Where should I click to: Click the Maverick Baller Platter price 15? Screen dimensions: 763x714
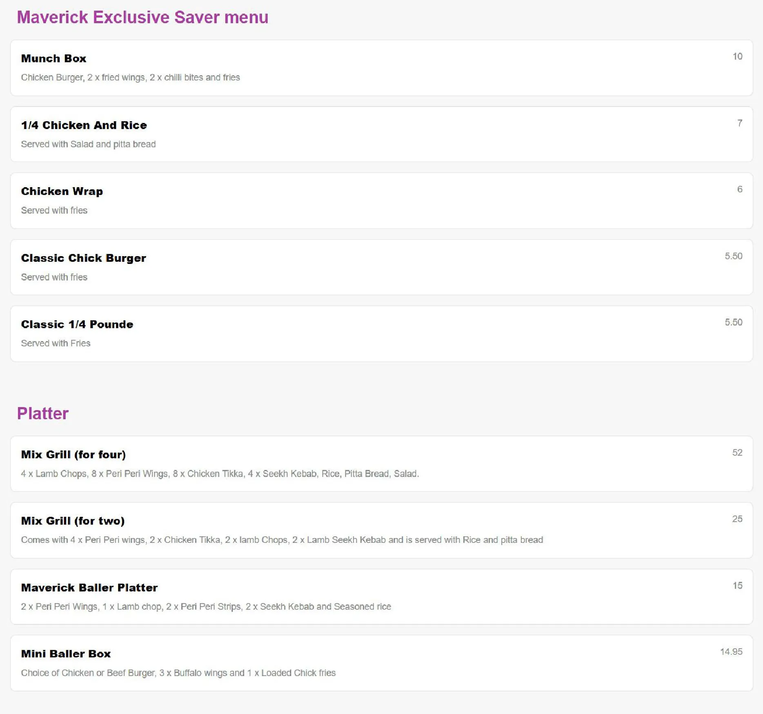click(x=737, y=586)
